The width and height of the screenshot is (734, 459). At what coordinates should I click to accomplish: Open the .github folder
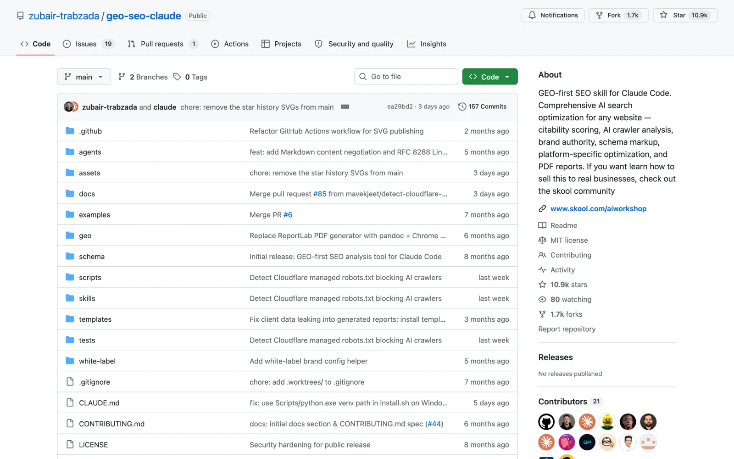pos(90,131)
